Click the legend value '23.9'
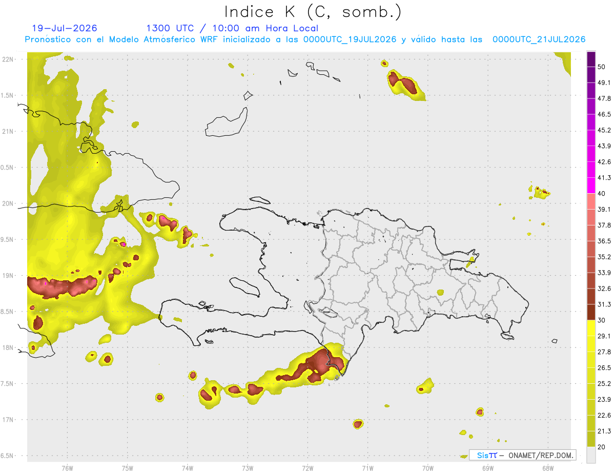The width and height of the screenshot is (615, 475). point(604,400)
